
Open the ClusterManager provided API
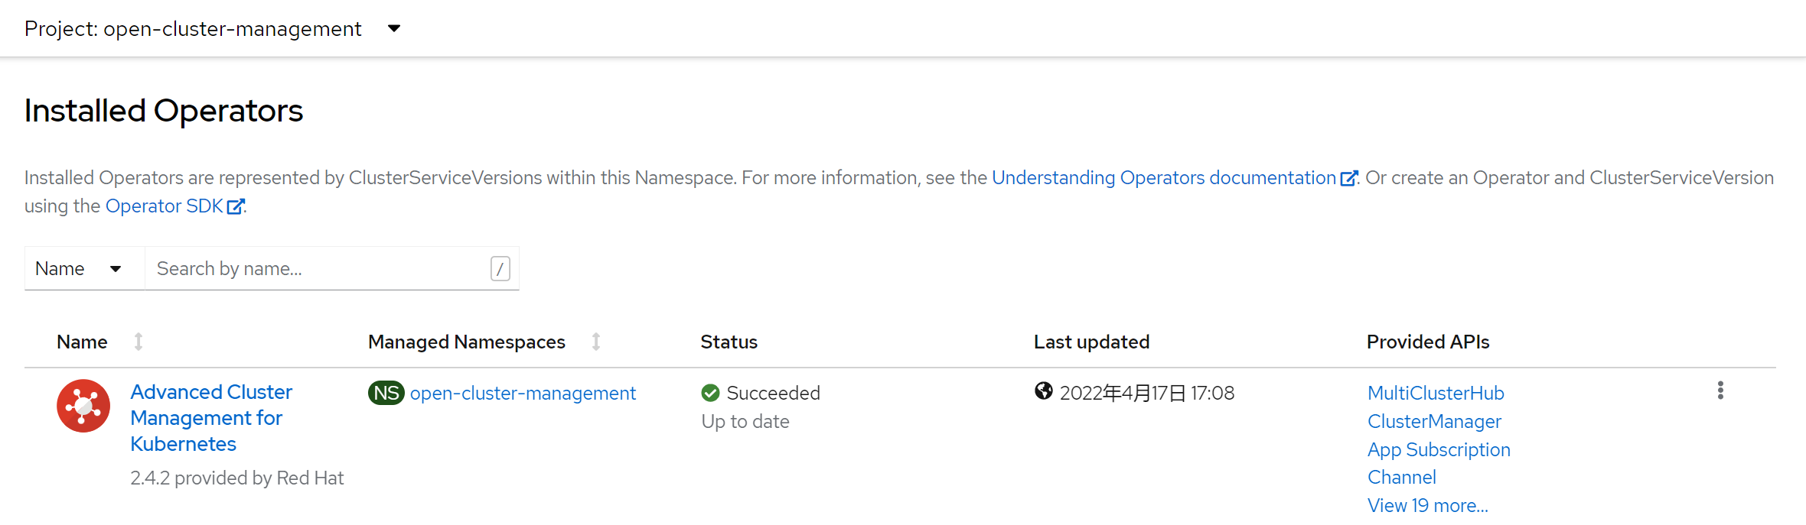click(x=1434, y=421)
